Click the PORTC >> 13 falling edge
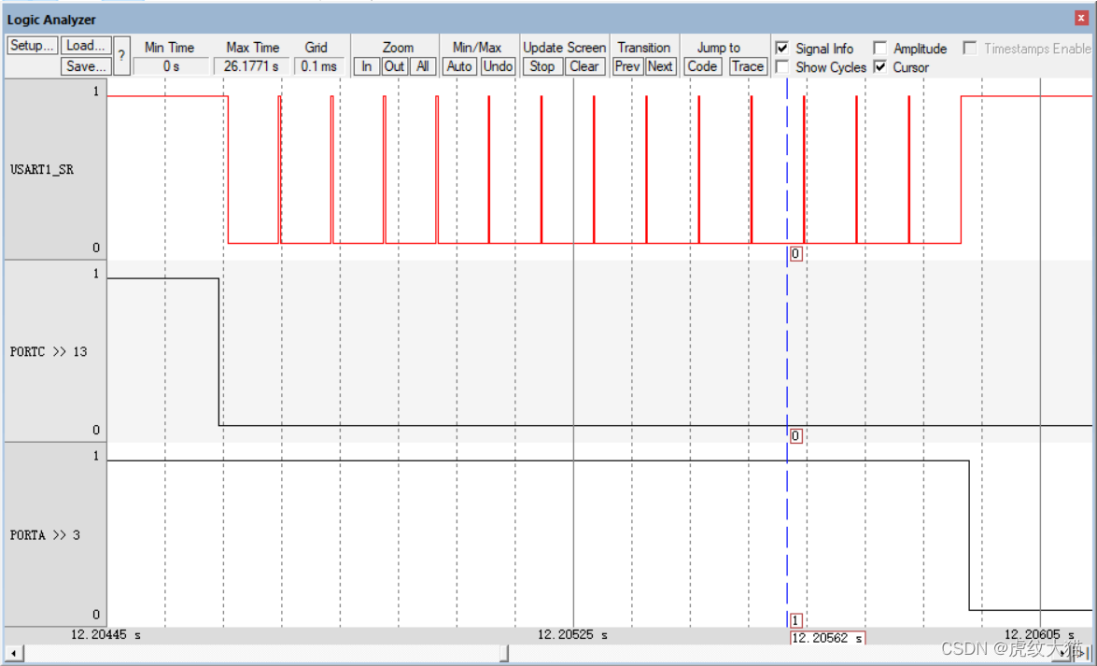The height and width of the screenshot is (666, 1097). [x=219, y=351]
